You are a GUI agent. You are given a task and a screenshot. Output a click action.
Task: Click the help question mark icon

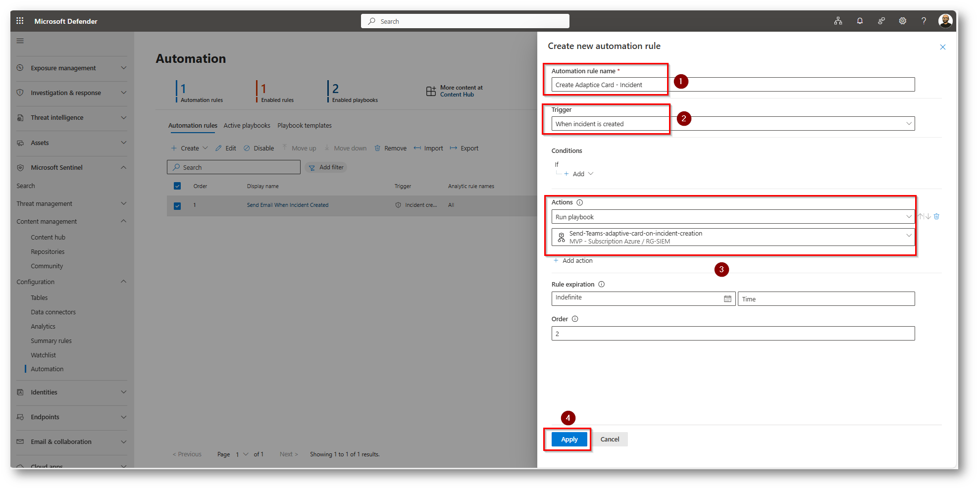coord(924,21)
